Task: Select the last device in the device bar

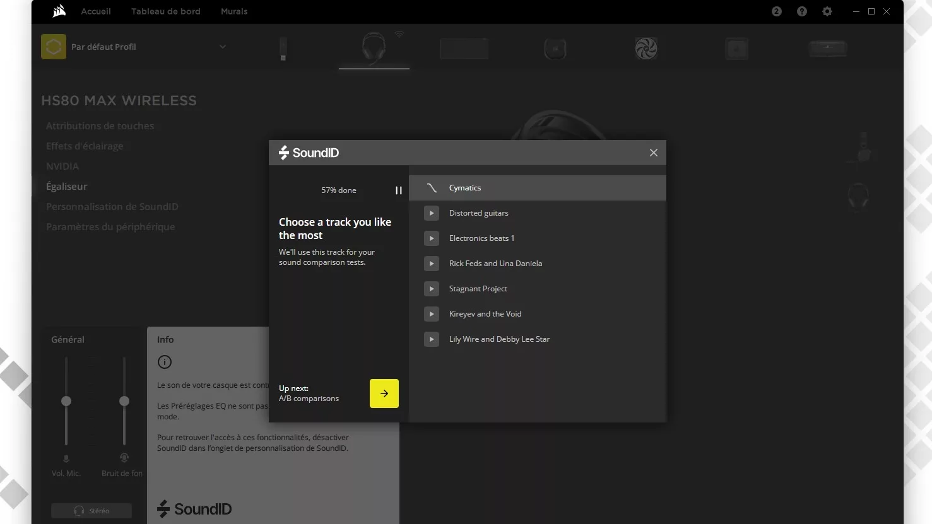Action: [828, 48]
